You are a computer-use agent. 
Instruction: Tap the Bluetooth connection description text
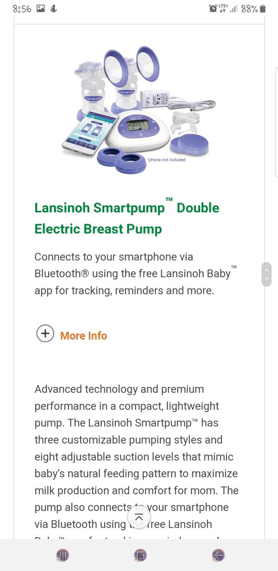coord(132,273)
